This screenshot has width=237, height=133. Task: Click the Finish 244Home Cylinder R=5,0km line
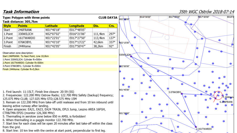(21, 69)
